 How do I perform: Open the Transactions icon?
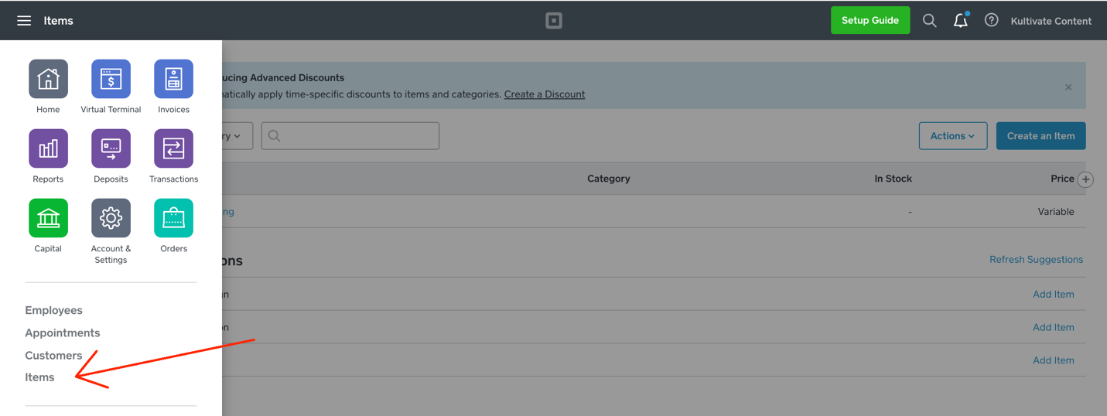[173, 148]
